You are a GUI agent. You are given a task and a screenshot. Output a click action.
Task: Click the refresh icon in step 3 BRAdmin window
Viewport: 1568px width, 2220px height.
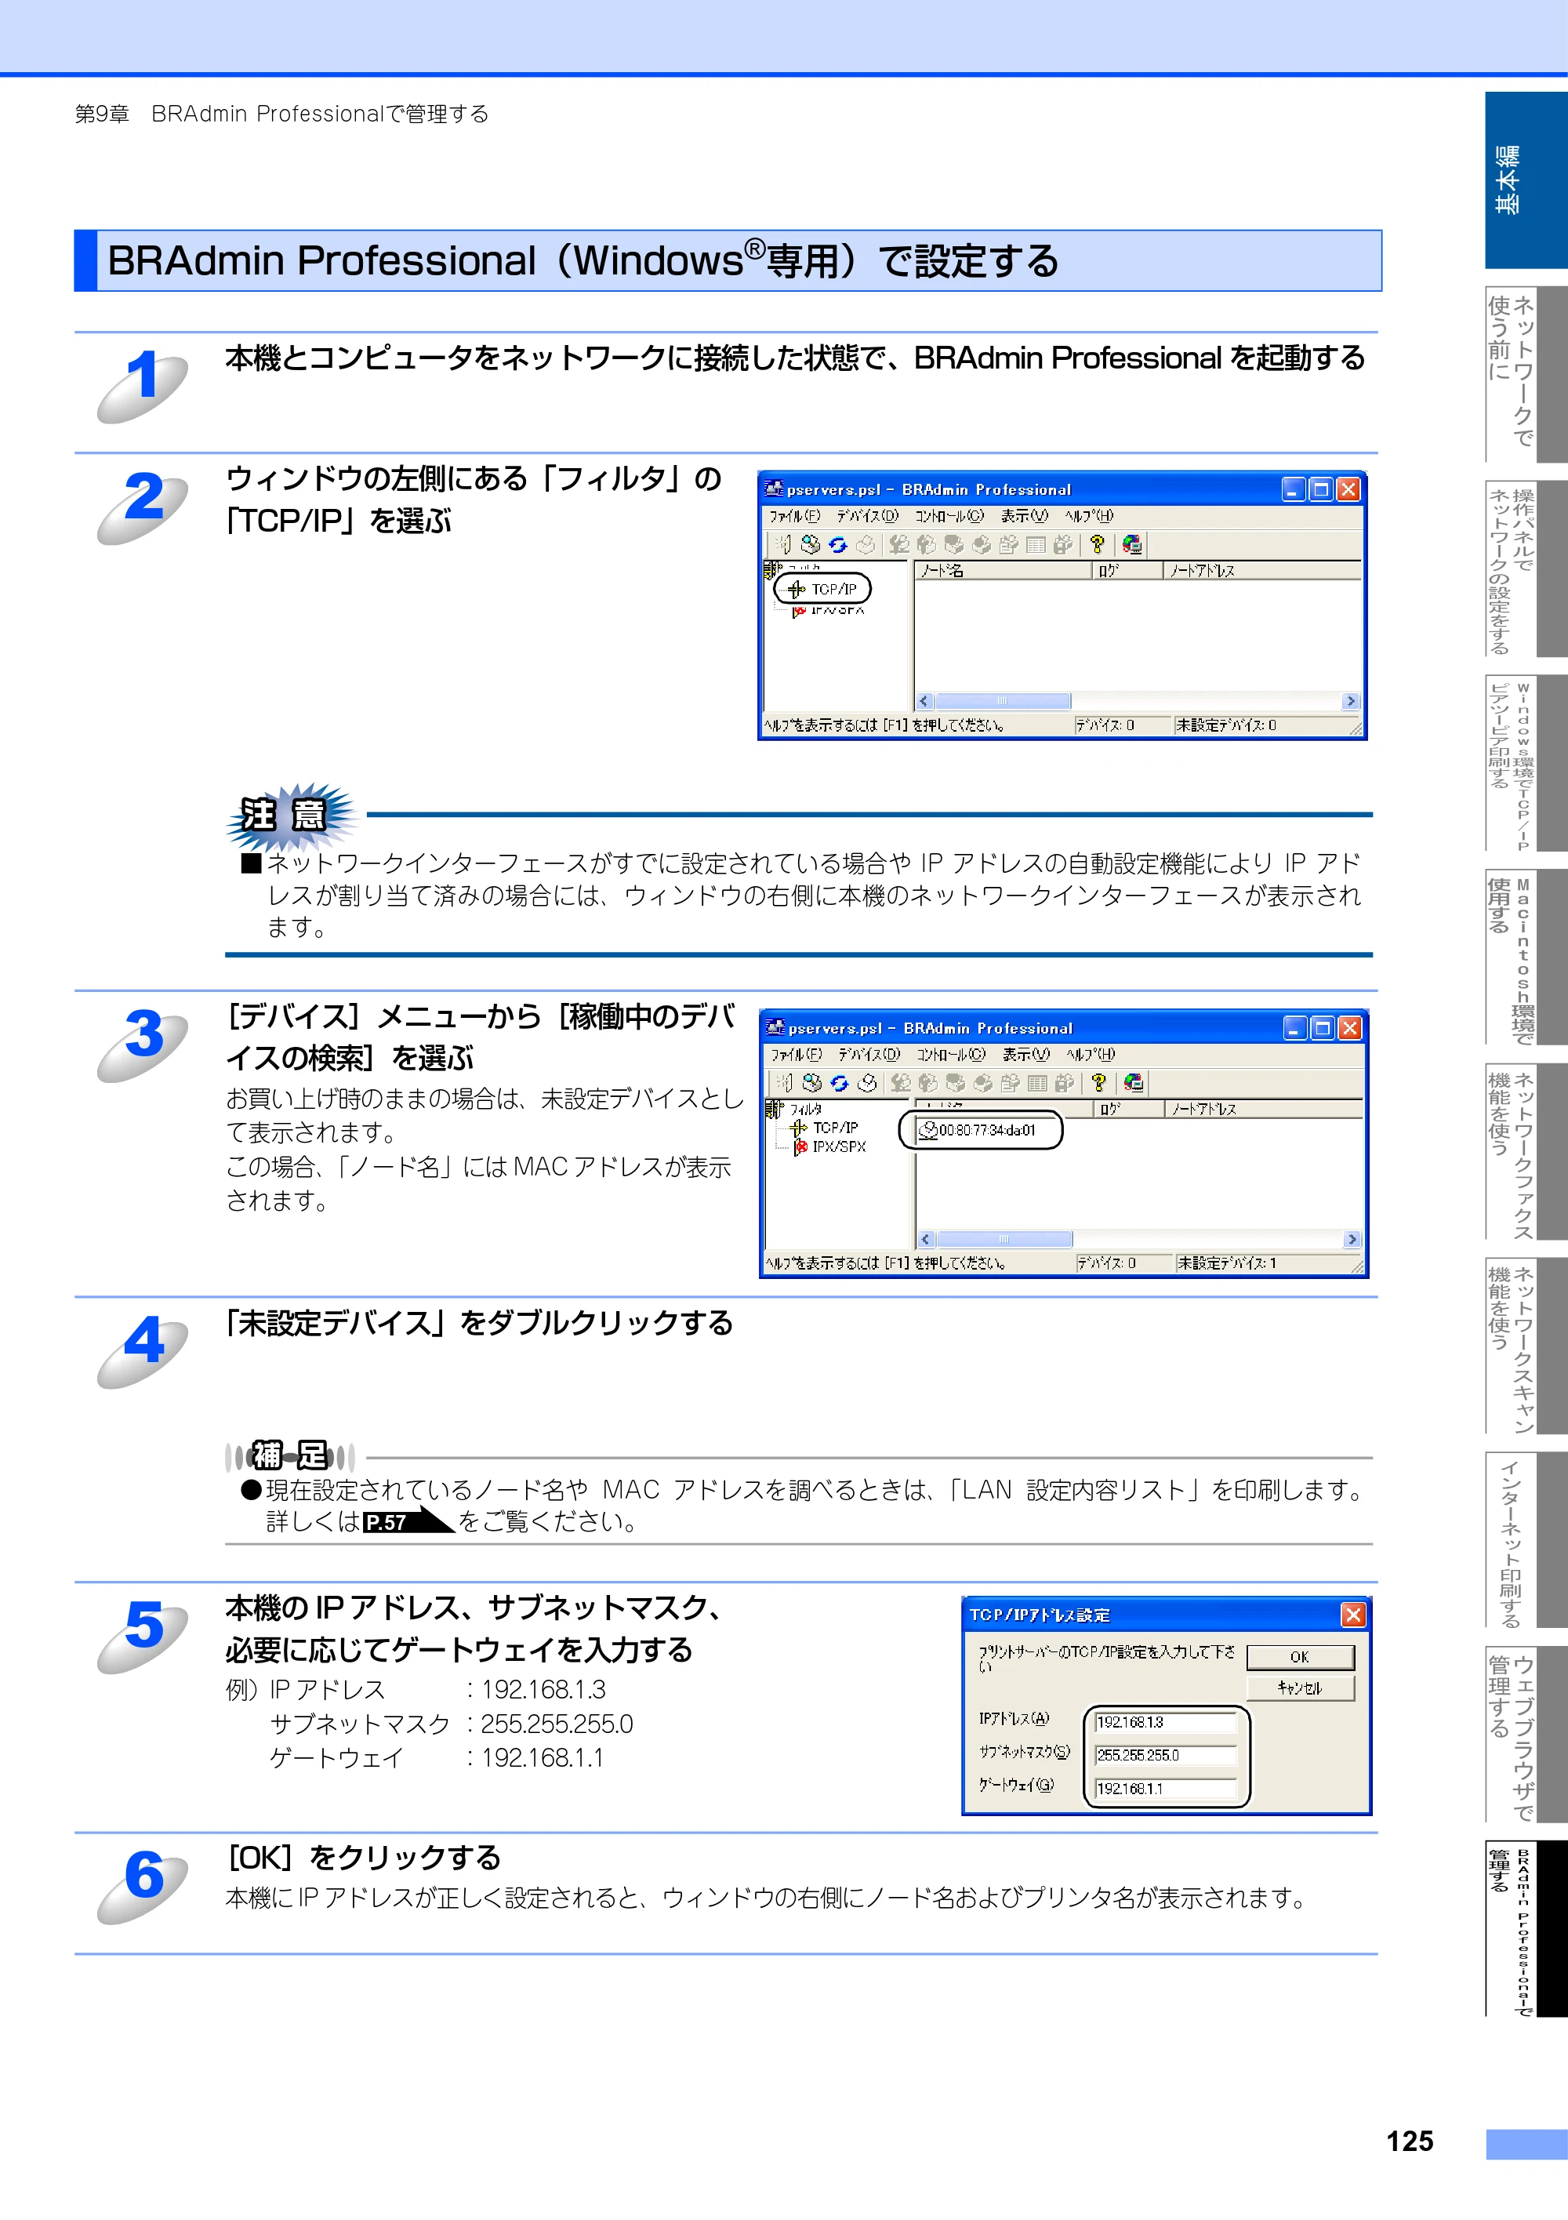click(x=839, y=1083)
